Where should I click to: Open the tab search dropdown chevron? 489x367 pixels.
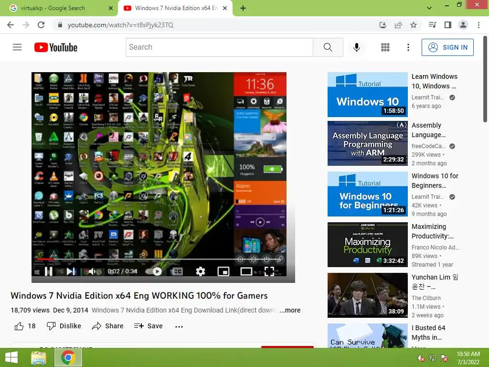coord(429,8)
